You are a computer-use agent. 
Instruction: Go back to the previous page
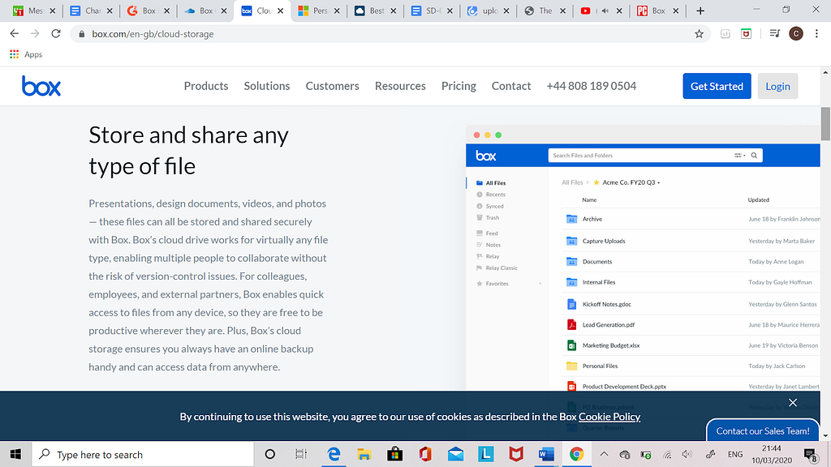click(x=15, y=33)
